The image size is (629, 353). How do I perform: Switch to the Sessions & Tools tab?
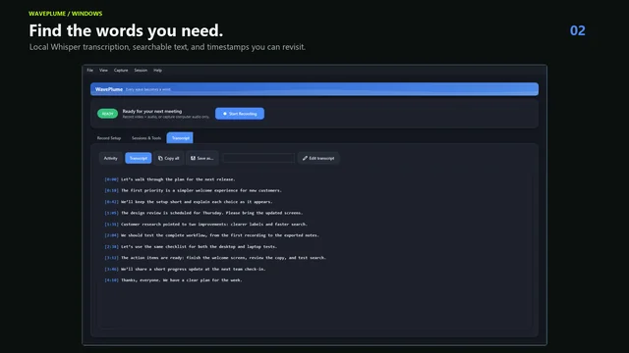pyautogui.click(x=146, y=138)
